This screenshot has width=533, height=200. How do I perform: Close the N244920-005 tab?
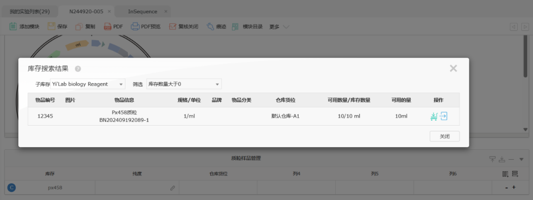(x=109, y=11)
